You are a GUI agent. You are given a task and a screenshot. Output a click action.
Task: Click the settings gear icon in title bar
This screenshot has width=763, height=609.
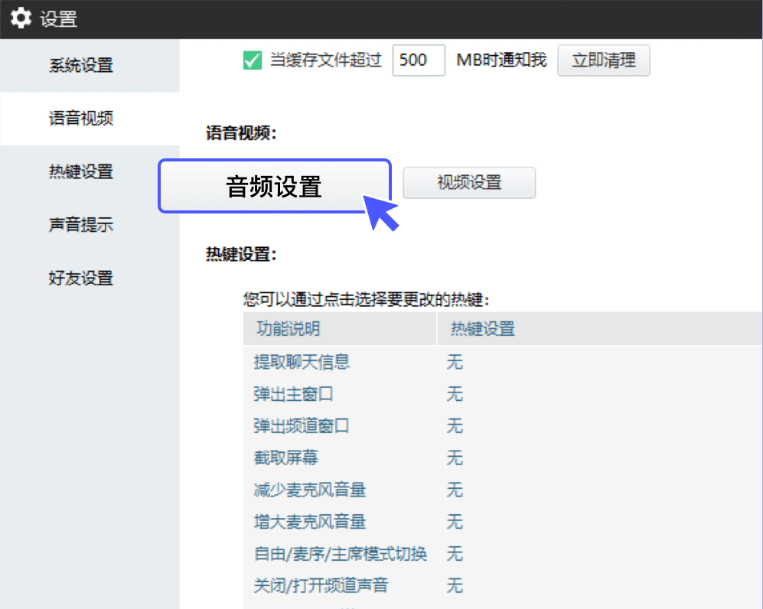click(20, 18)
